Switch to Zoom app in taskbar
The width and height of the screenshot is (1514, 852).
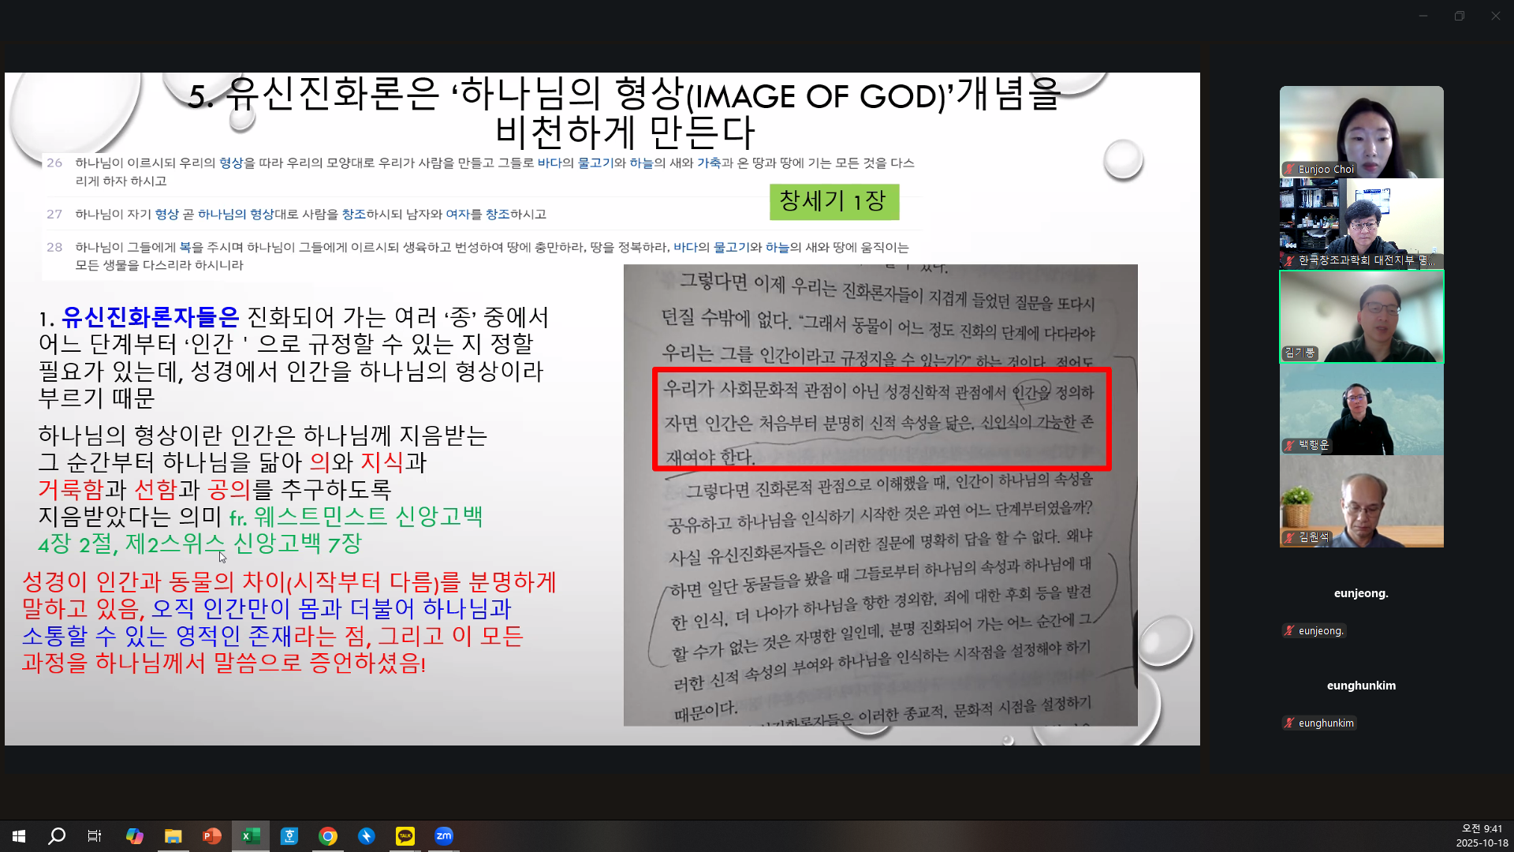[444, 836]
